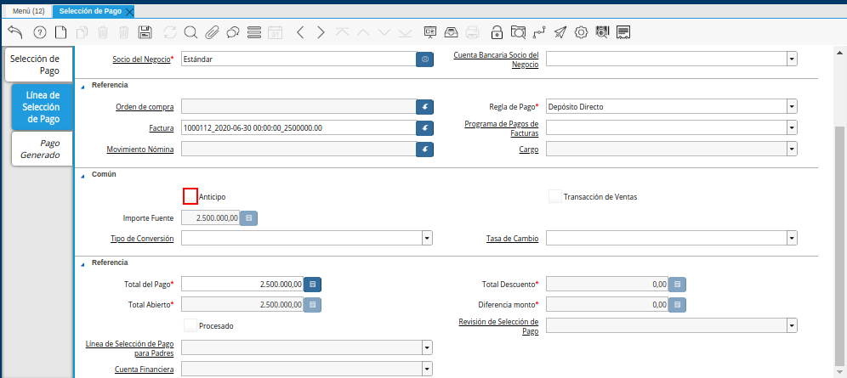Click the certificate icon at toolbar end
The height and width of the screenshot is (378, 847).
[623, 32]
